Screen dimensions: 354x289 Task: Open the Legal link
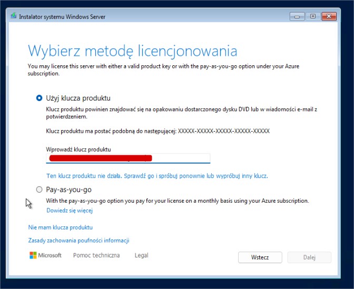142,255
